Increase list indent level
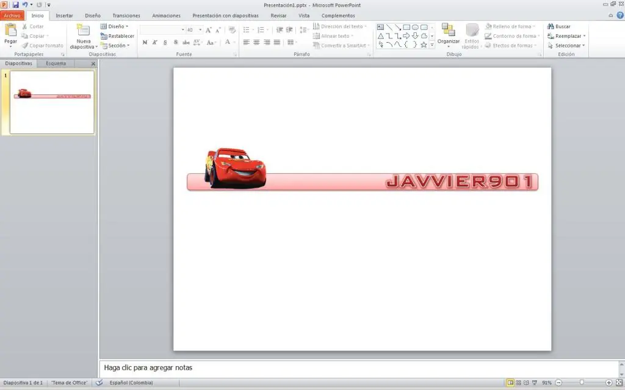The width and height of the screenshot is (625, 390). point(290,30)
